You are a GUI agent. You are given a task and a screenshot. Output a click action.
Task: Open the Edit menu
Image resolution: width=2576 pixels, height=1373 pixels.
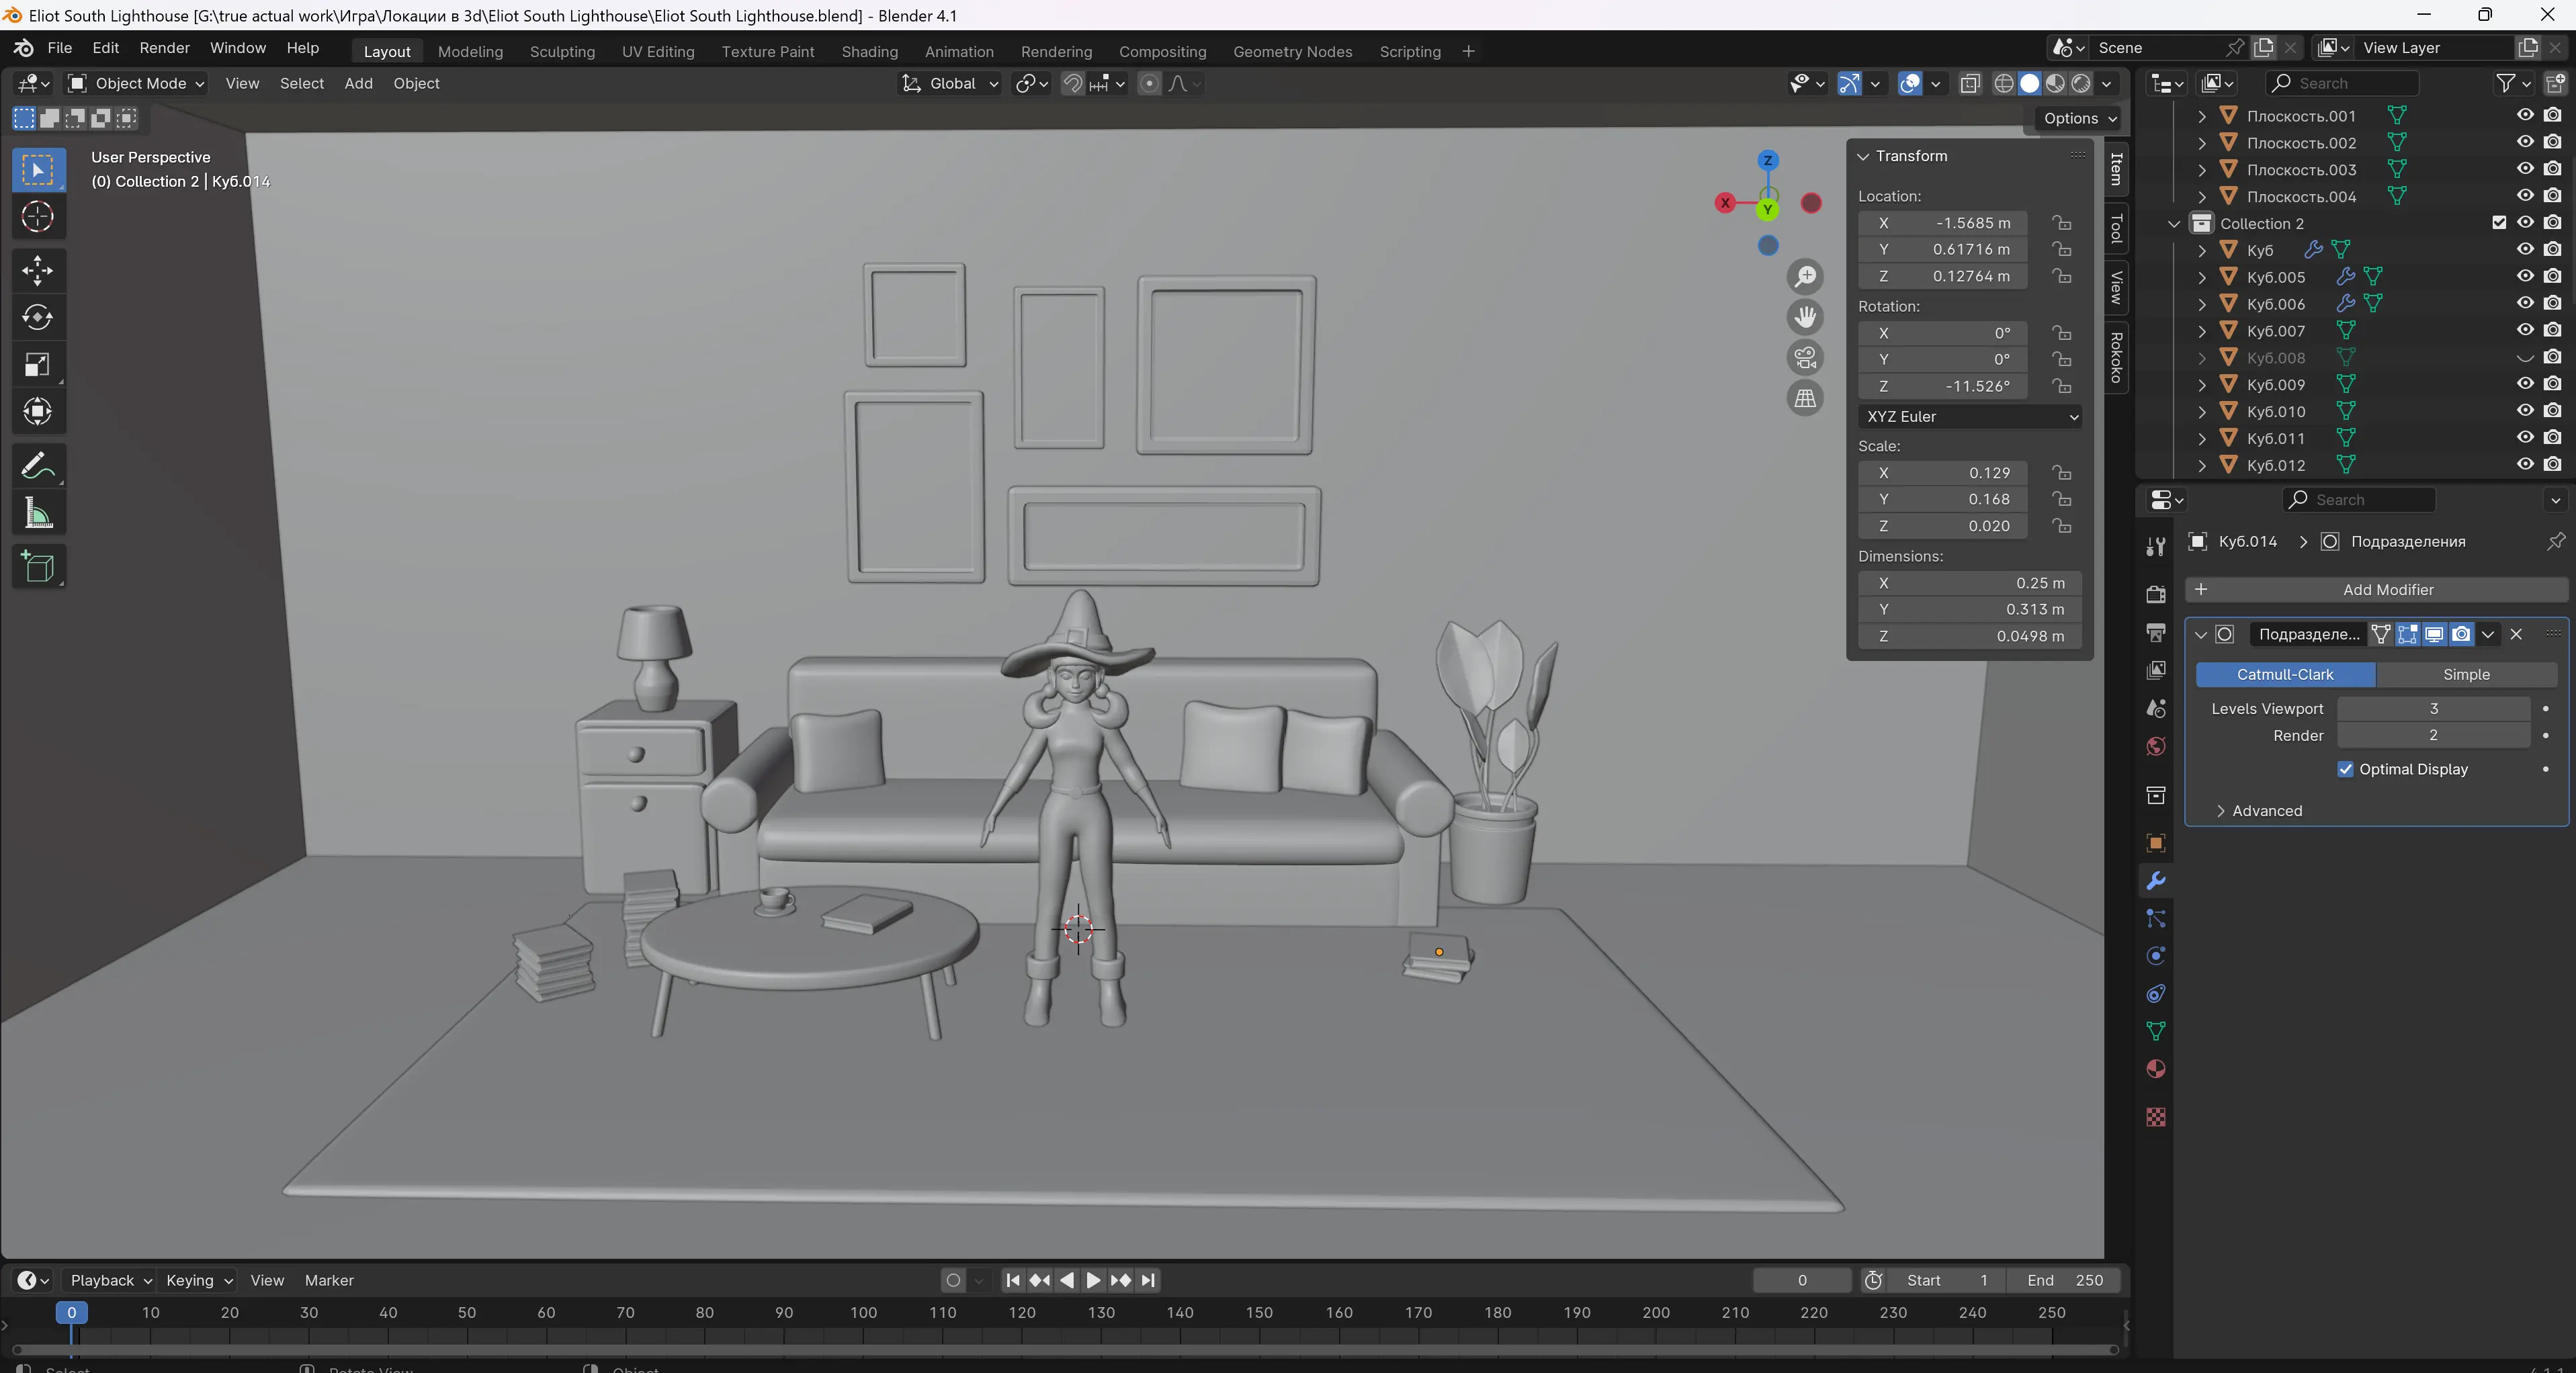point(105,48)
